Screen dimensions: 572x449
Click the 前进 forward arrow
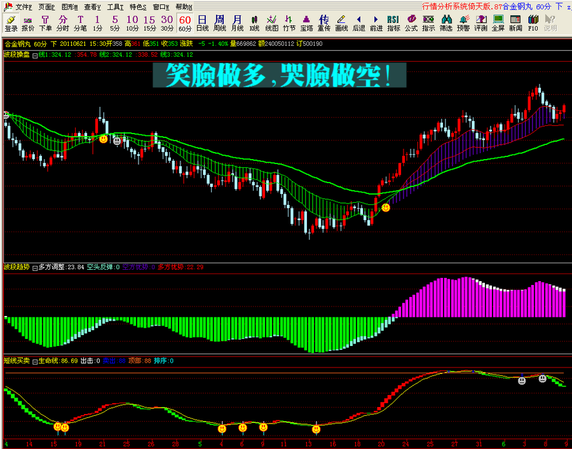tap(376, 24)
